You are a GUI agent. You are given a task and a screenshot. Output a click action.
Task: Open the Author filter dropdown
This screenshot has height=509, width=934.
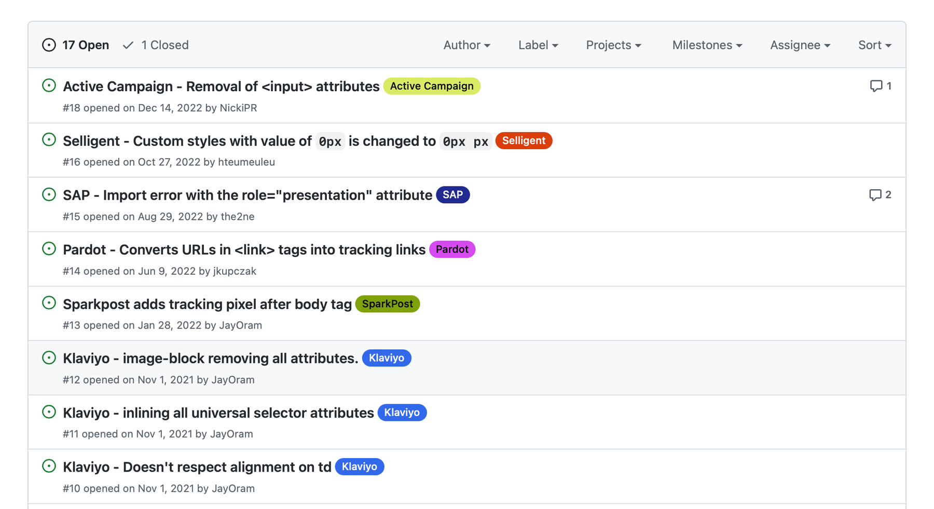[466, 45]
